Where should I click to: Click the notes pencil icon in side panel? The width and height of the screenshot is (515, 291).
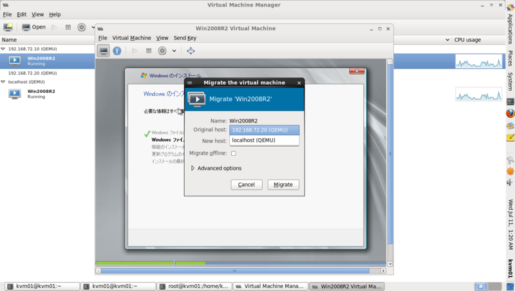pos(510,138)
